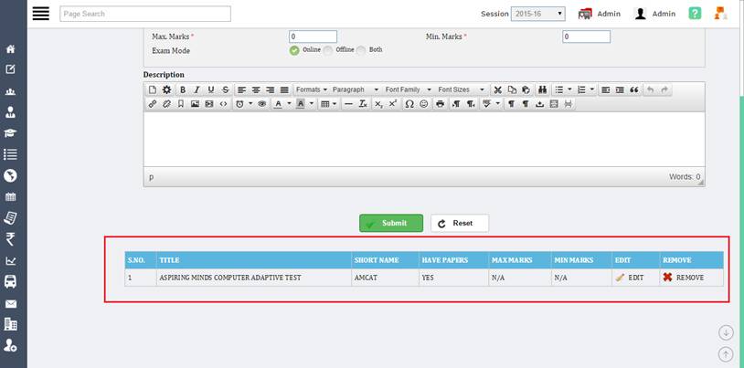Open the Session 2015-16 dropdown

coord(537,14)
